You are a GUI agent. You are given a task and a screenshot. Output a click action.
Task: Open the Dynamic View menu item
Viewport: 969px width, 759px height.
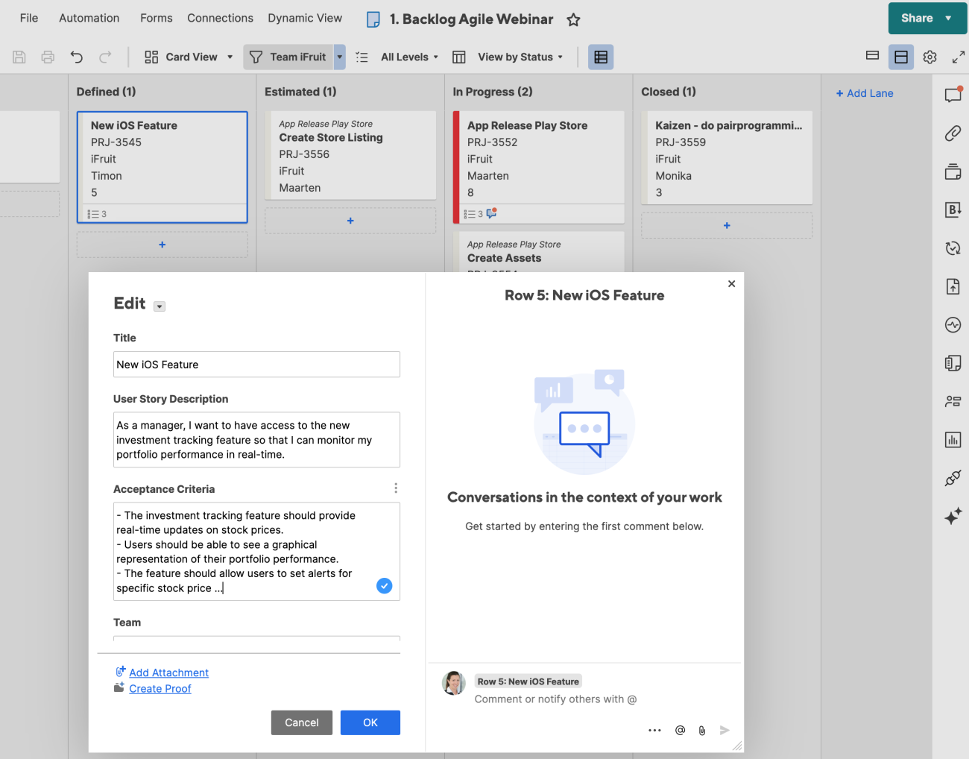pos(305,18)
